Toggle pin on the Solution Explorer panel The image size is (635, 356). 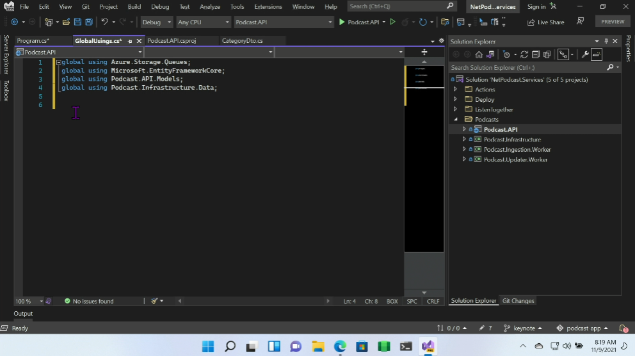(606, 42)
